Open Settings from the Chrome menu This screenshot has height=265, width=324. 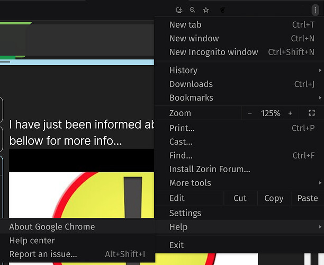[x=239, y=213]
